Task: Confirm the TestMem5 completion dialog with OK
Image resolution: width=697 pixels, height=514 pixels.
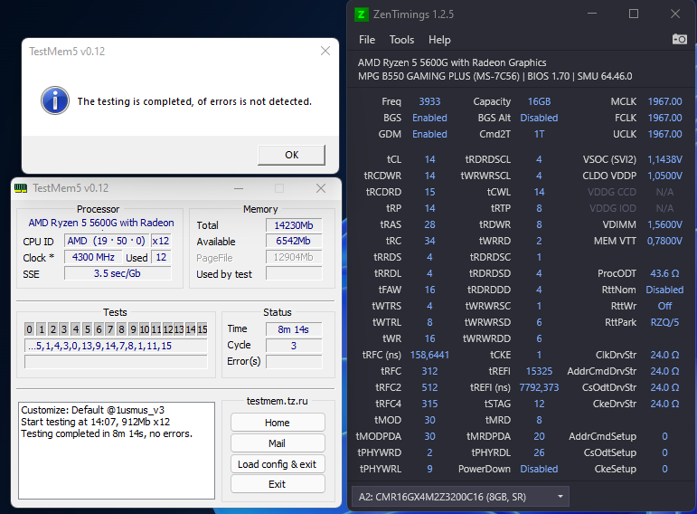Action: click(x=292, y=155)
